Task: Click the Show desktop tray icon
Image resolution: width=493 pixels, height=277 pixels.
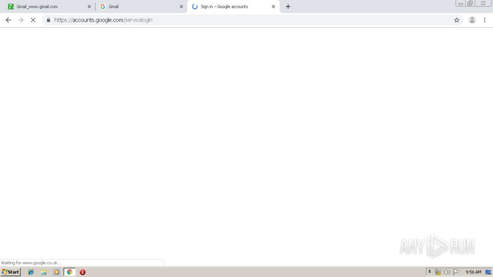Action: pos(488,272)
